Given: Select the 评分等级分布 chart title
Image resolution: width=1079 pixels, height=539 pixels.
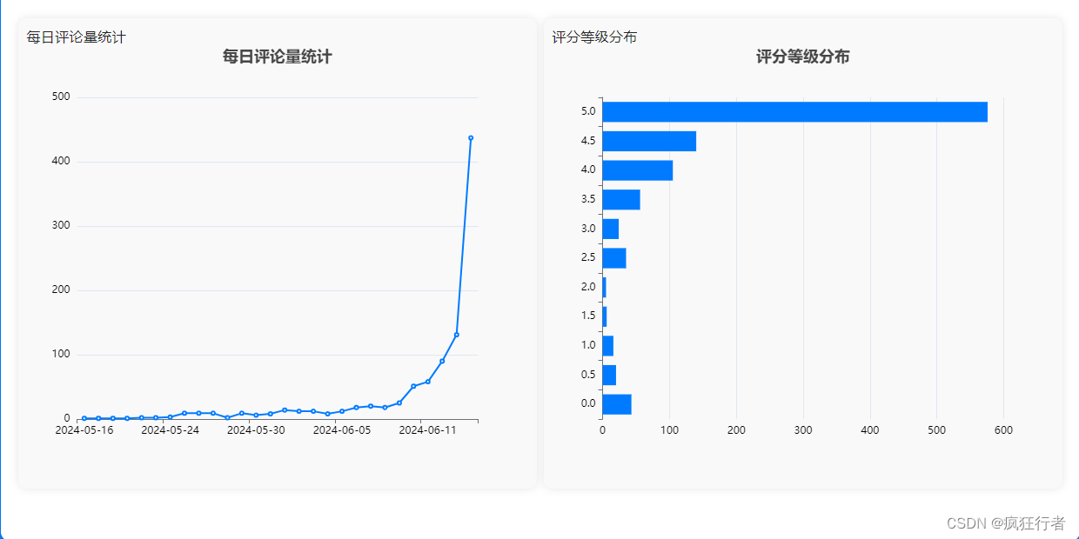Looking at the screenshot, I should [802, 56].
